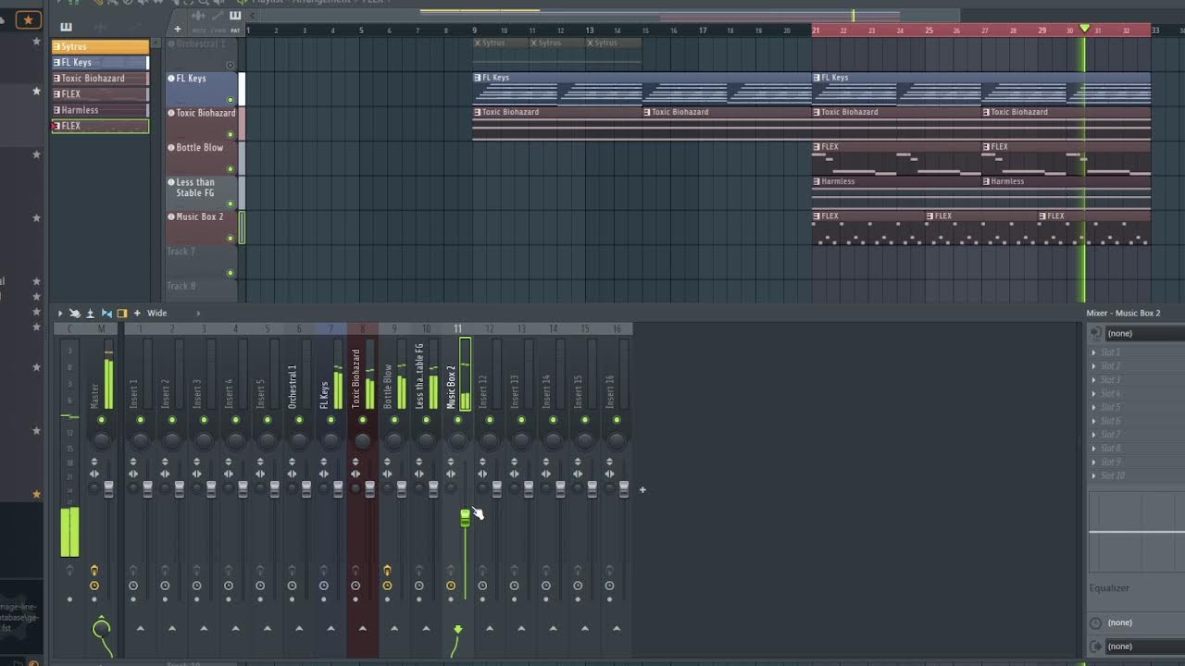
Task: Mute the Bottle Blow playlist track
Action: [231, 169]
